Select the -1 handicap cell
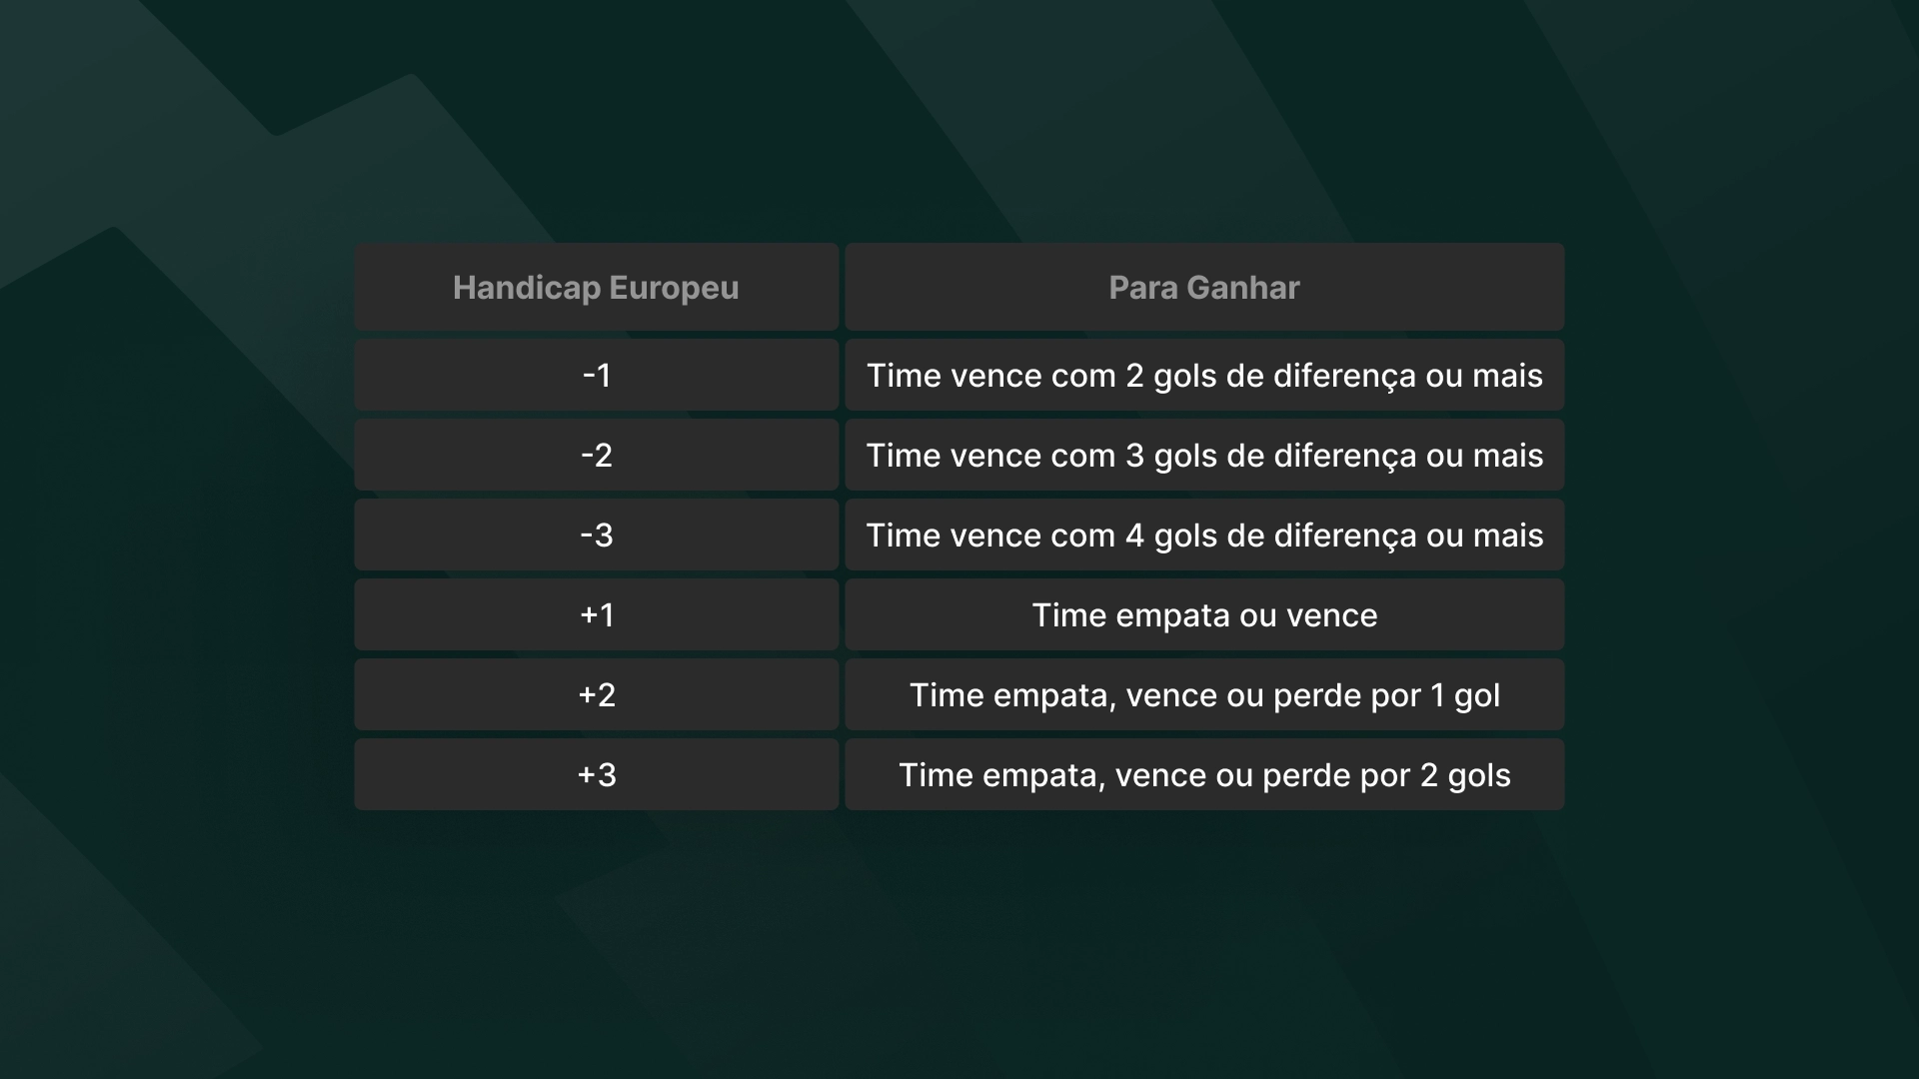The height and width of the screenshot is (1079, 1919). (596, 375)
